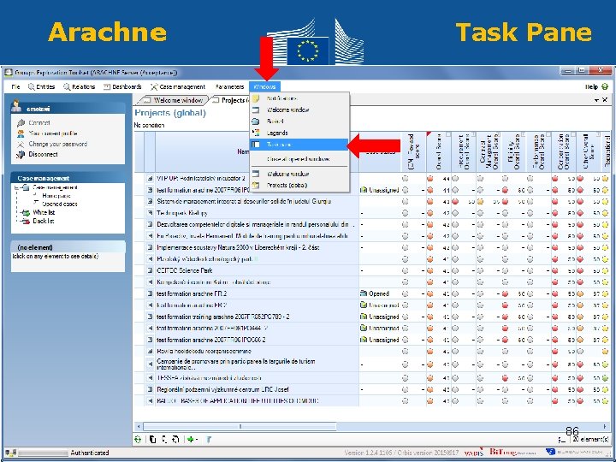616x462 pixels.
Task: Click the horizontal scrollbar left arrow
Action: tap(138, 426)
